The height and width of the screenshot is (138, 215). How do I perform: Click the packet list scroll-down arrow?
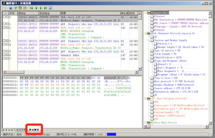tap(140, 68)
